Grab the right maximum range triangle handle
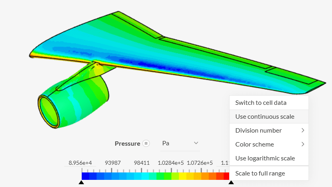 pyautogui.click(x=231, y=182)
